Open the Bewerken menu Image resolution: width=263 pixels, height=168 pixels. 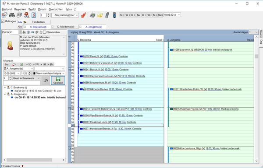(20, 9)
